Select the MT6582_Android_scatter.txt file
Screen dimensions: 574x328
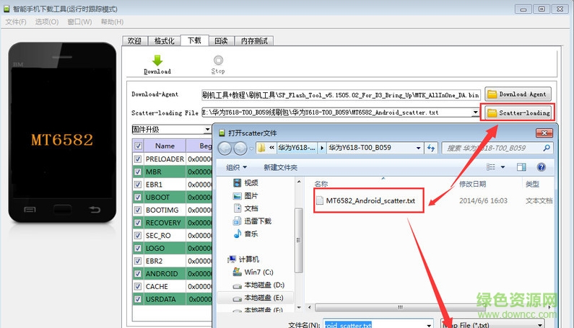[366, 200]
